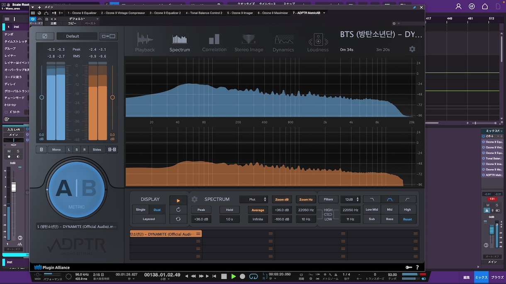Click the restart reference playback icon
The height and width of the screenshot is (284, 506).
[x=178, y=210]
